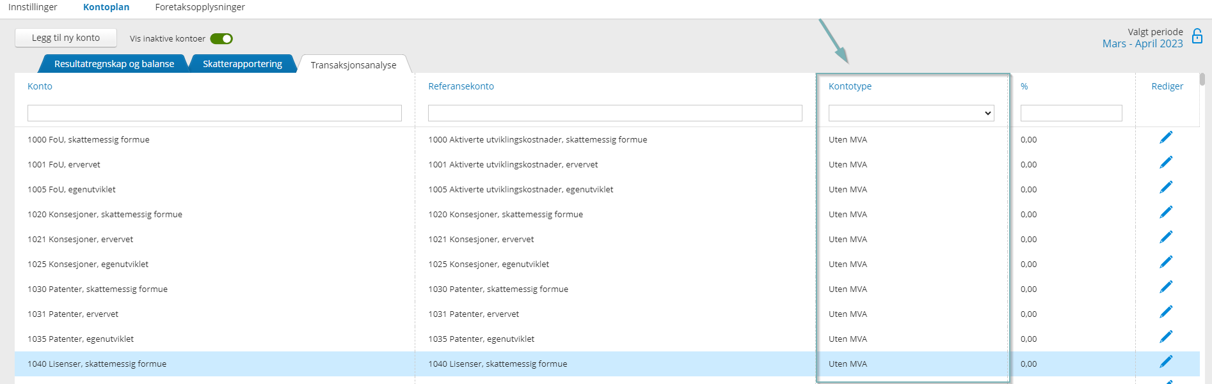Select row 1040 Lisenser, skattemessig formue
Viewport: 1212px width, 384px height.
(x=607, y=364)
